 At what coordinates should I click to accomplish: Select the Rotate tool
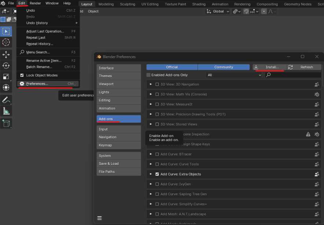[x=6, y=66]
